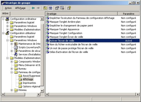141x102 pixels.
Task: Click policy icon beside Activer l'écran de veille
Action: click(x=48, y=41)
